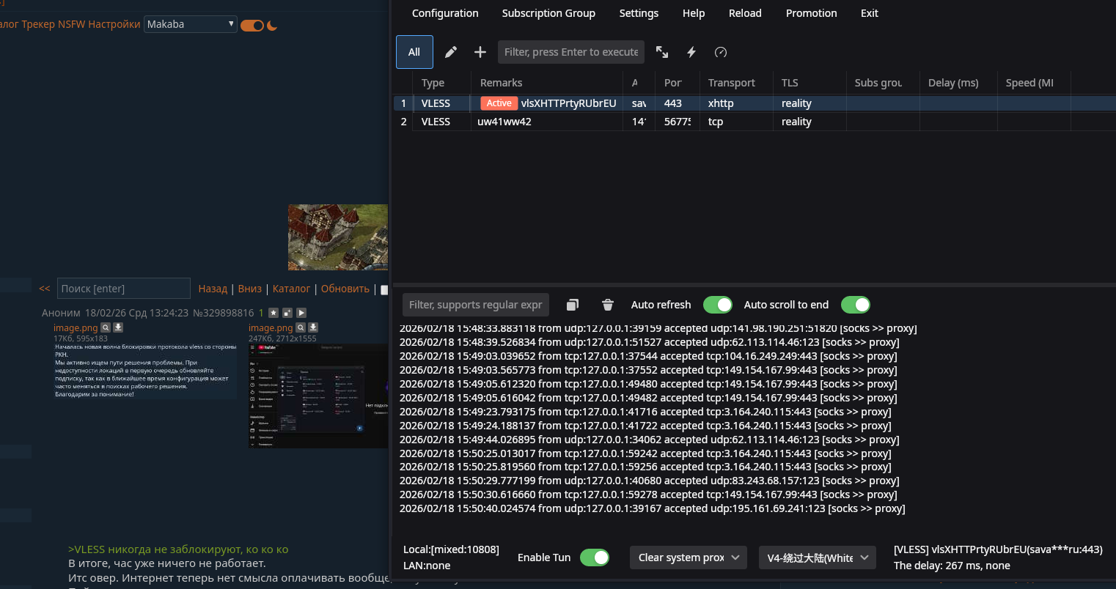Click the play icon on post №329898816
The width and height of the screenshot is (1116, 589).
click(301, 313)
